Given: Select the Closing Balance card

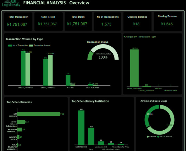Looking at the screenshot, I should coord(168,21).
